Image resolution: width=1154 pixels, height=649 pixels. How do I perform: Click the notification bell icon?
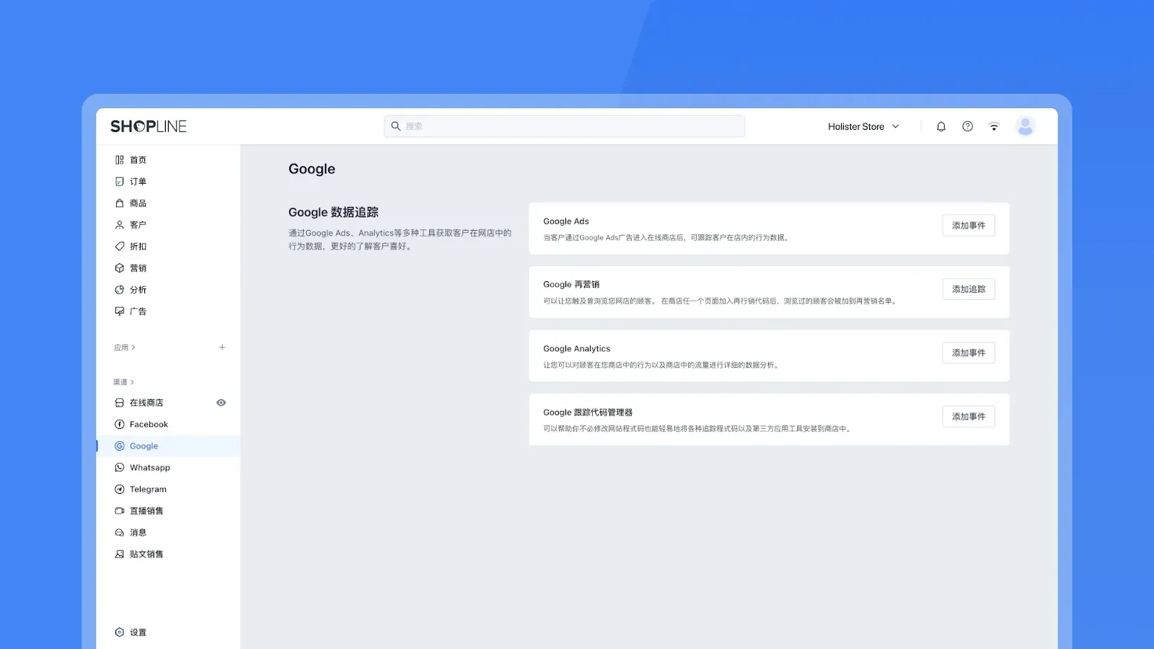941,126
